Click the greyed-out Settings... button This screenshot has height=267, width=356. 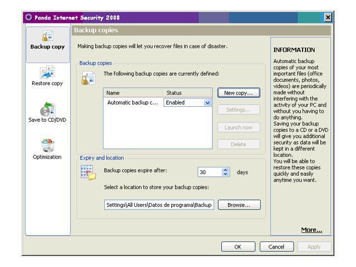(239, 110)
